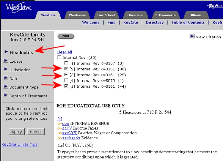Open the Find link
Viewport: 223px width, 161px height.
(111, 23)
